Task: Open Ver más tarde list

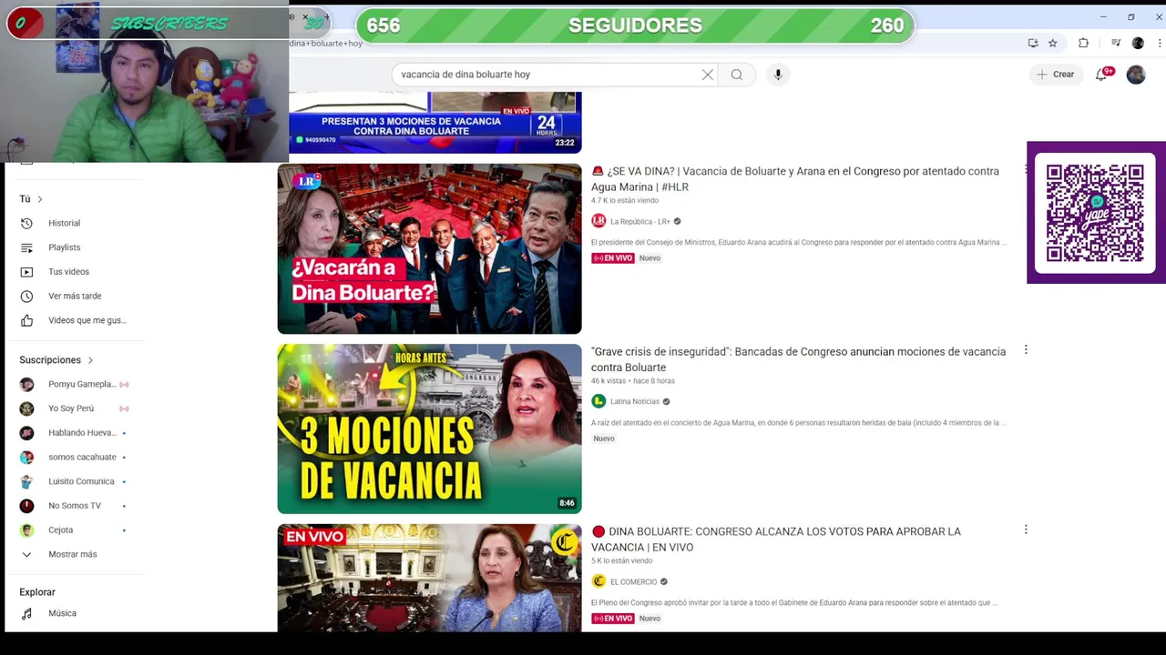Action: pos(75,296)
